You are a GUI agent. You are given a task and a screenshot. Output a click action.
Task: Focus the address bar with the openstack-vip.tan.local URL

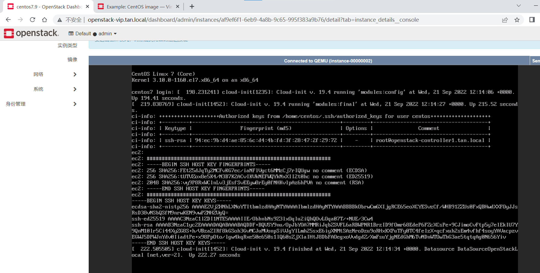click(x=253, y=20)
